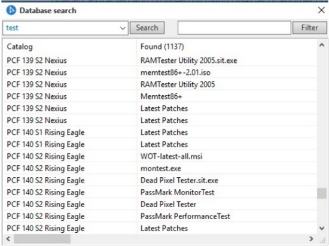Click the horizontal scrollbar right arrow
The height and width of the screenshot is (246, 329).
pos(312,239)
